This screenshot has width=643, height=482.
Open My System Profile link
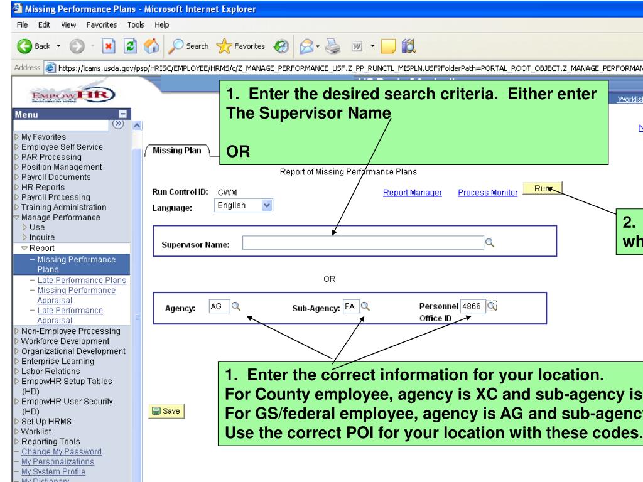pos(53,472)
